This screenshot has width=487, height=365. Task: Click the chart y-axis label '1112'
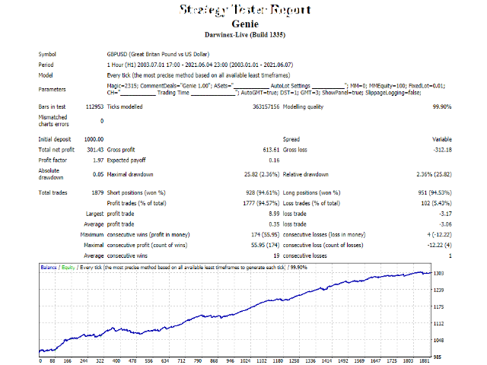438,324
